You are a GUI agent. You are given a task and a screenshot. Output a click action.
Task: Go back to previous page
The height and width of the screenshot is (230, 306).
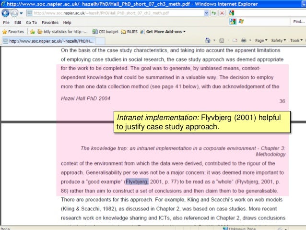click(x=5, y=13)
